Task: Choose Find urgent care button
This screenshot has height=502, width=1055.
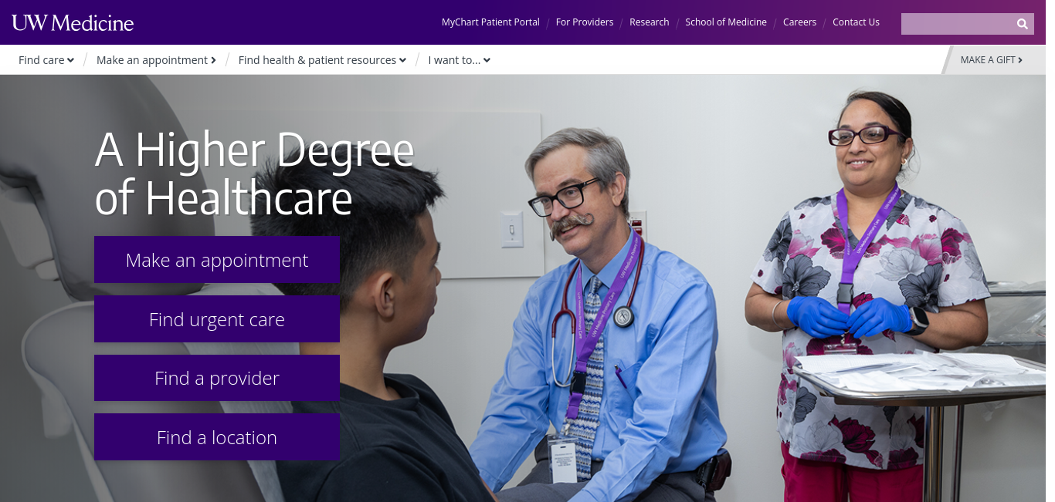Action: 217,319
